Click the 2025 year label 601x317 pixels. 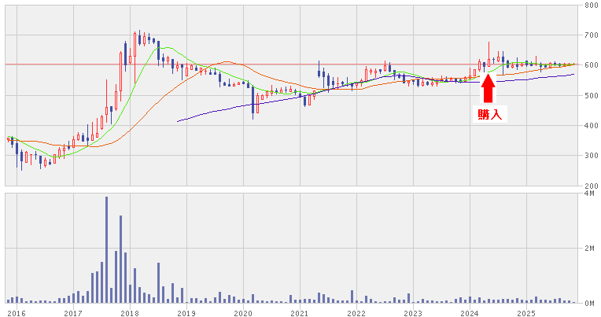click(526, 312)
